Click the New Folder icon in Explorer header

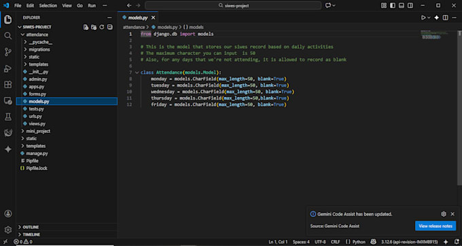tap(94, 27)
